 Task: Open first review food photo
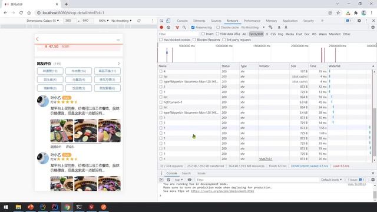click(62, 131)
